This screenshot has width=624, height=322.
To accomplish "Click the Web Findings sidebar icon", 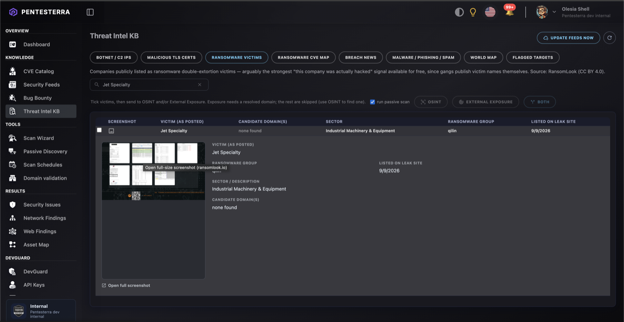I will (13, 231).
